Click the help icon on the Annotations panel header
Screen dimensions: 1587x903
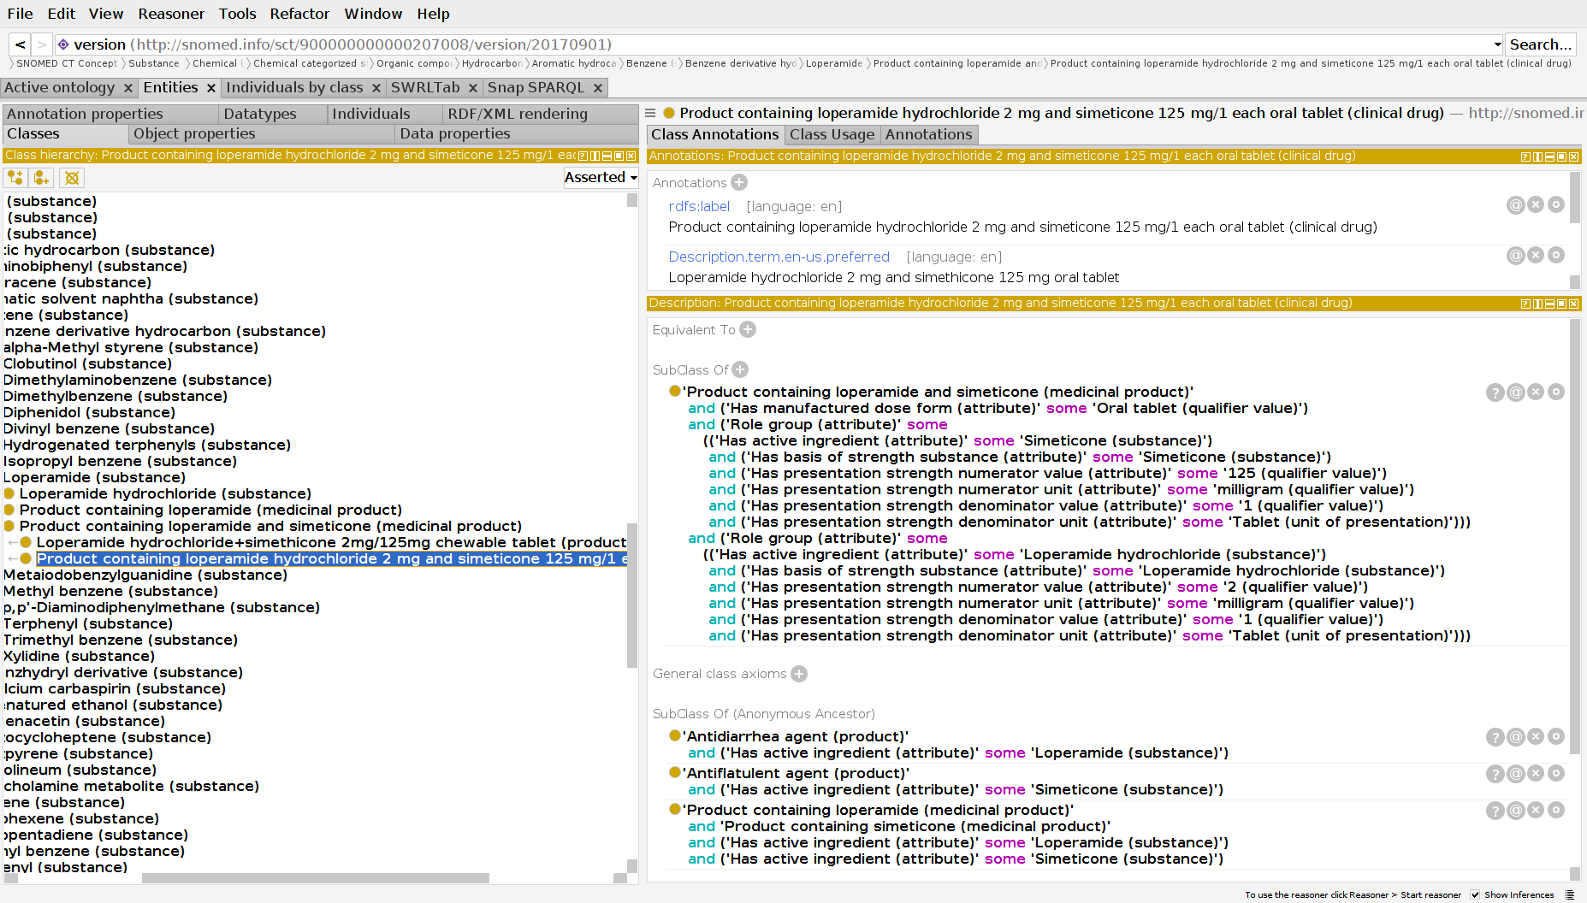(x=1525, y=156)
